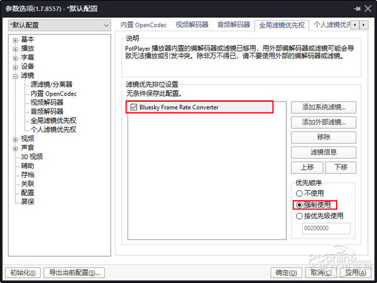Pin the preferences window with pushpin icon
This screenshot has height=283, width=377.
(356, 8)
